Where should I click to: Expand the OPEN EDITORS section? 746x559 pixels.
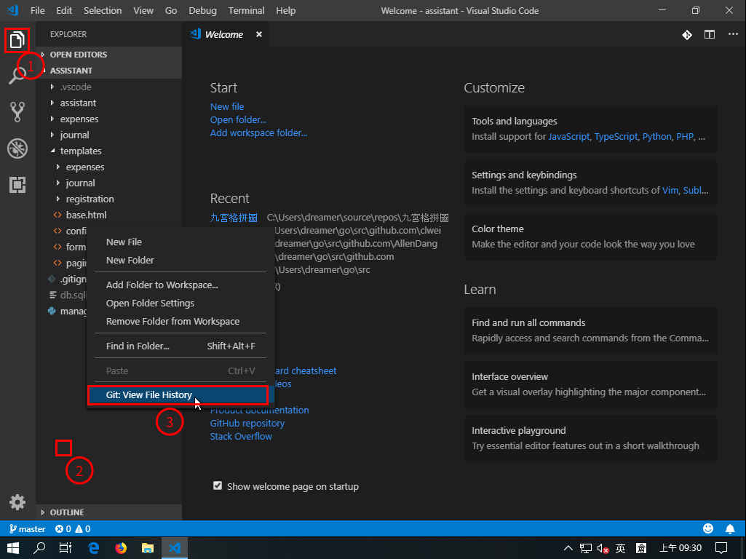tap(78, 55)
